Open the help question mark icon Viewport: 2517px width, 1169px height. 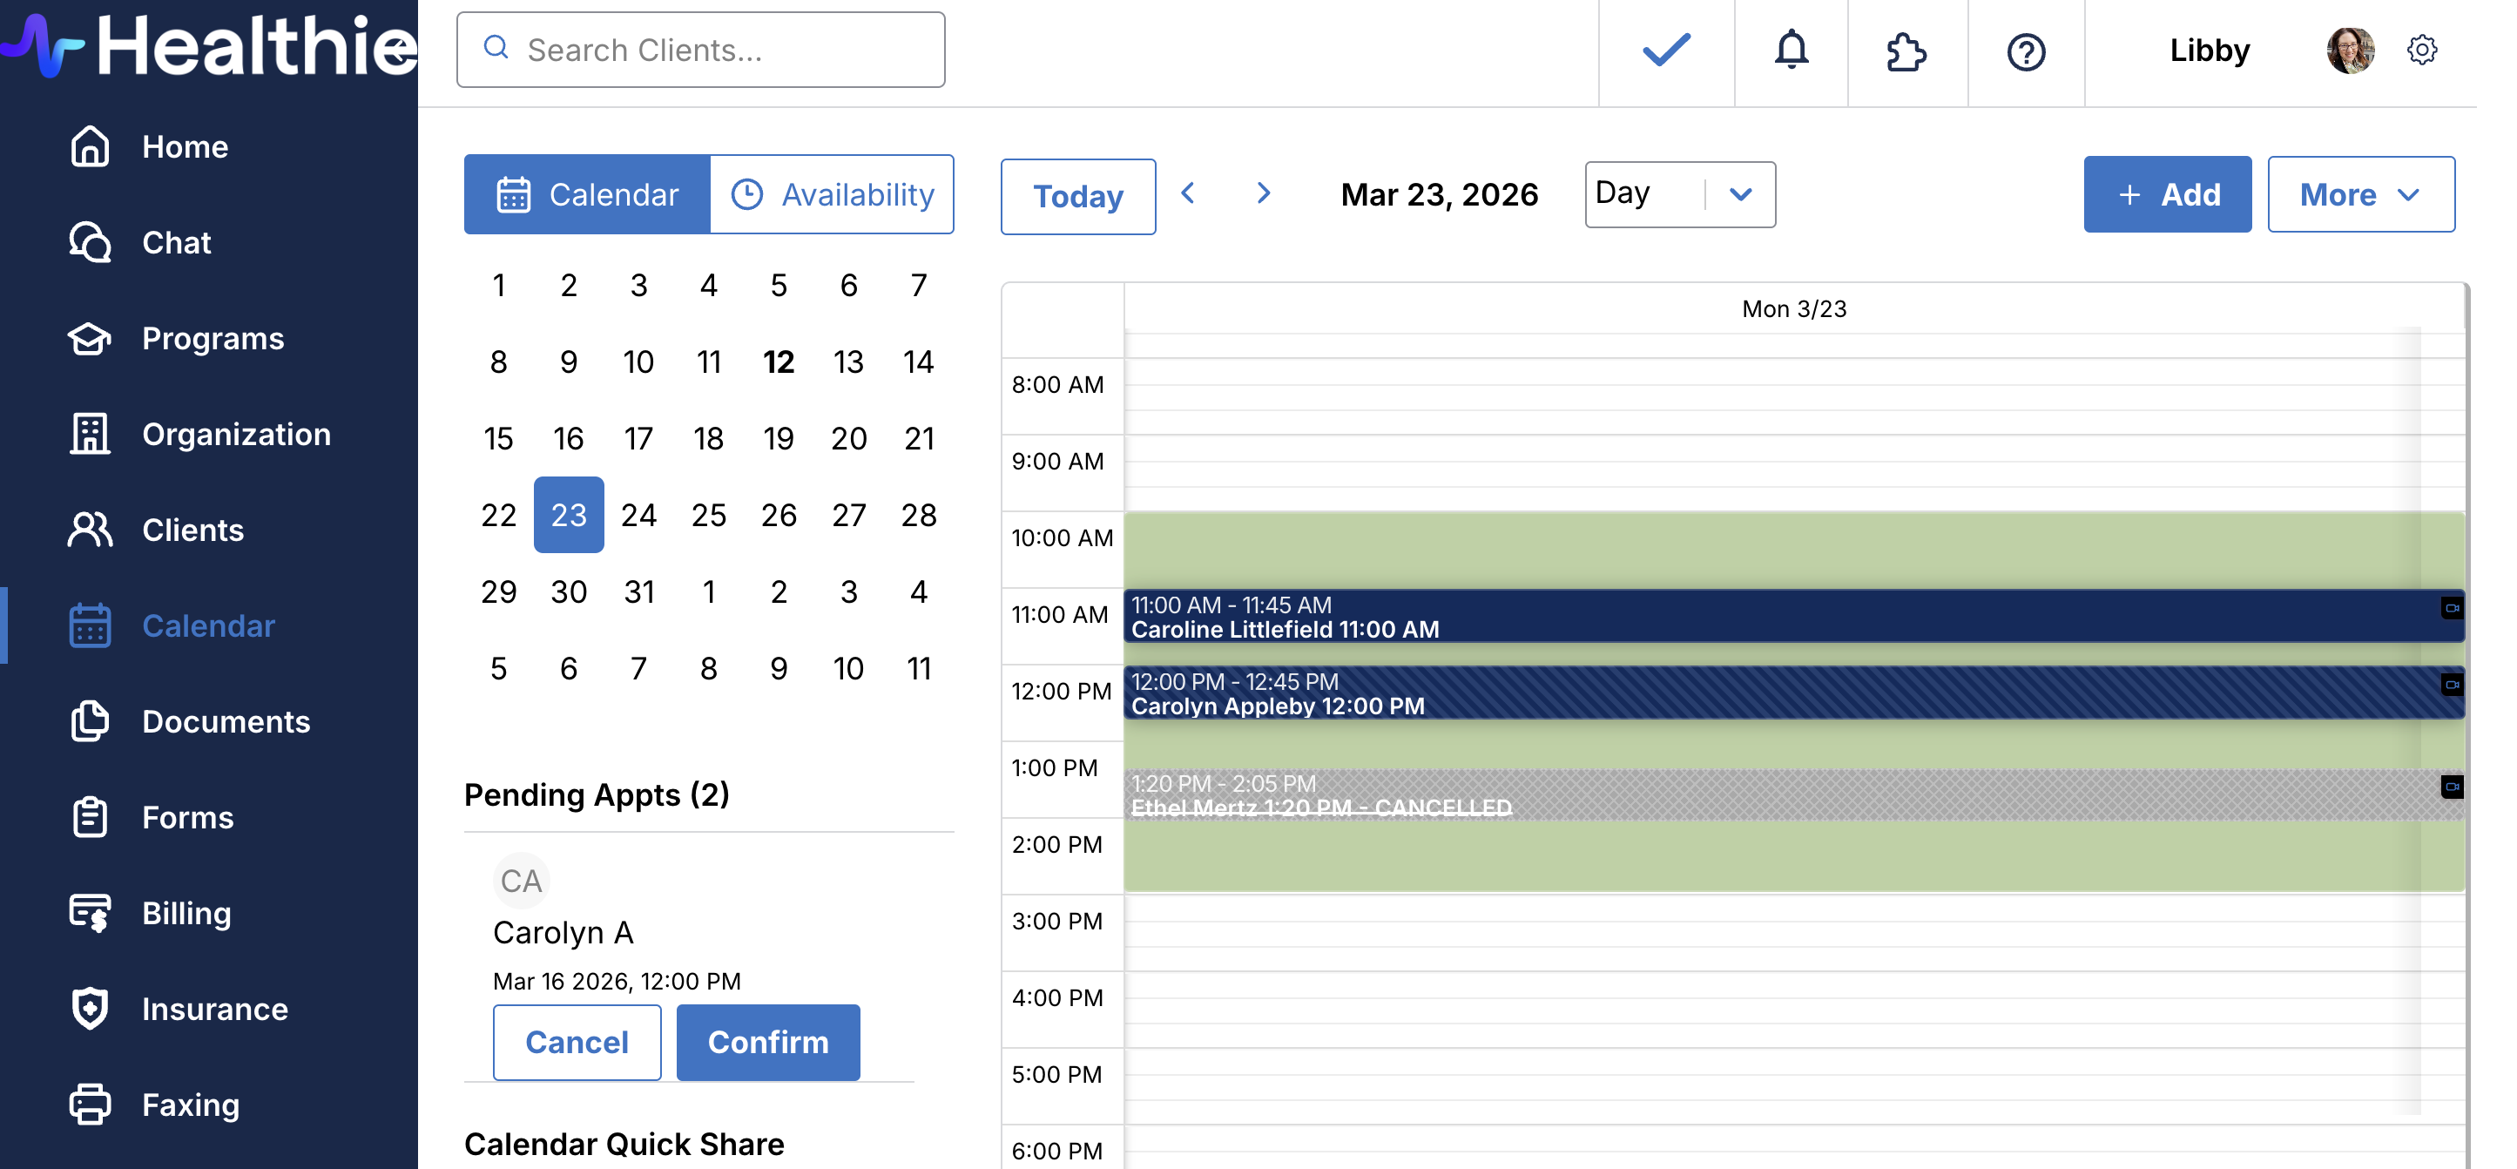2026,51
